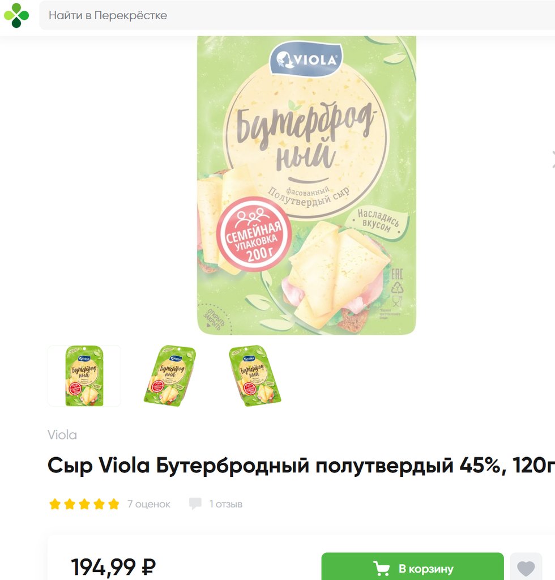Click the Perekrestok clover logo
The width and height of the screenshot is (555, 580).
click(16, 15)
